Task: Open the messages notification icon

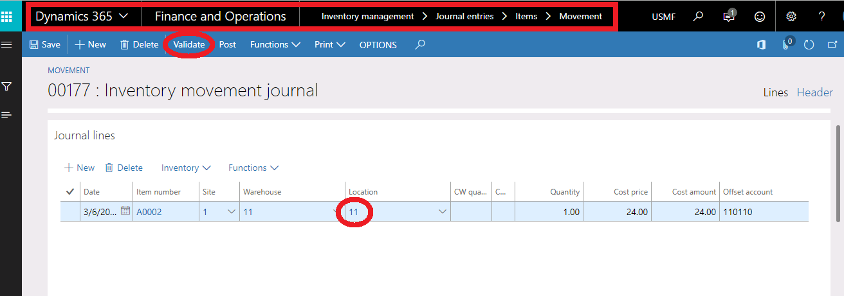Action: pyautogui.click(x=729, y=16)
